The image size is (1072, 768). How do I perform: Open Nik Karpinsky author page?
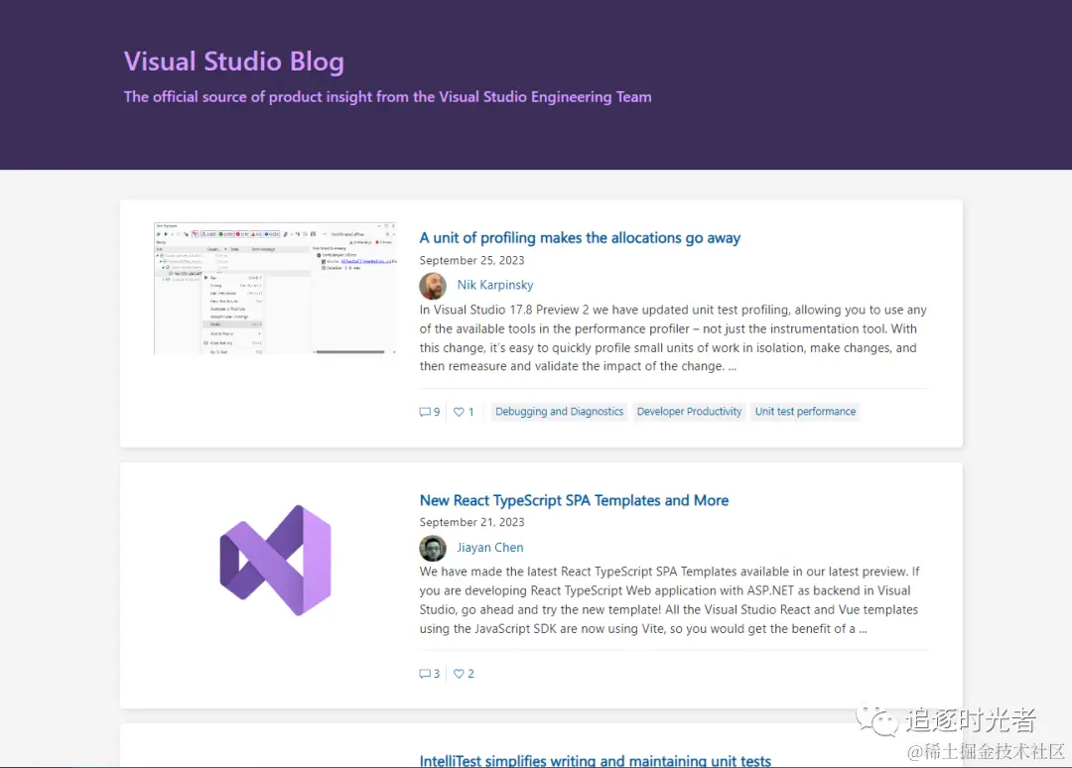click(x=495, y=285)
